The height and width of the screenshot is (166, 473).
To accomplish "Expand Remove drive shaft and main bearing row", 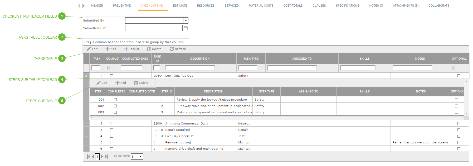I will tap(86, 149).
